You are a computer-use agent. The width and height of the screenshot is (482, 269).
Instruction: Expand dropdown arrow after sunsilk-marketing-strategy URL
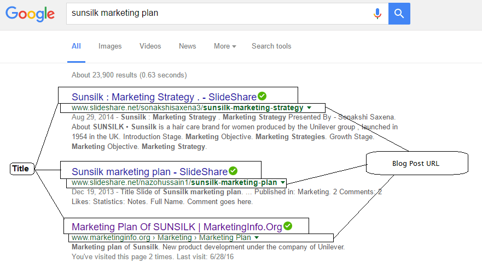point(309,107)
